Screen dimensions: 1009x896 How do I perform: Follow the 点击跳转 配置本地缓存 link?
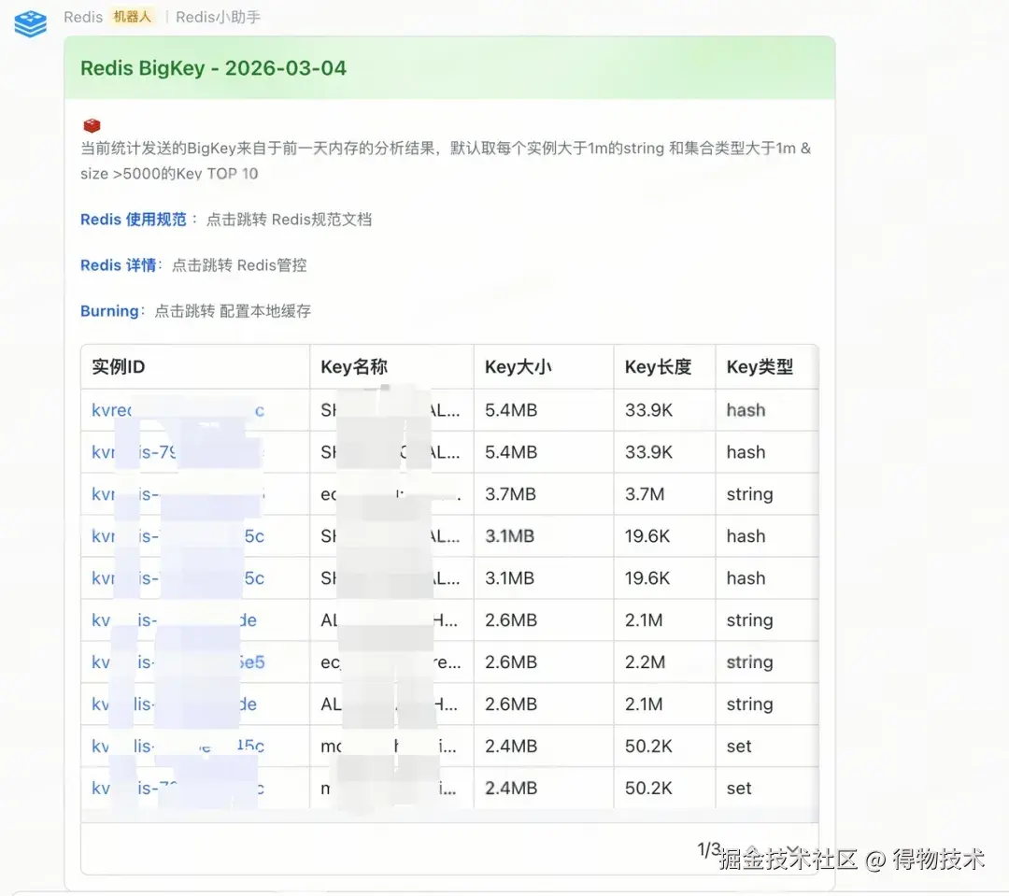[233, 311]
